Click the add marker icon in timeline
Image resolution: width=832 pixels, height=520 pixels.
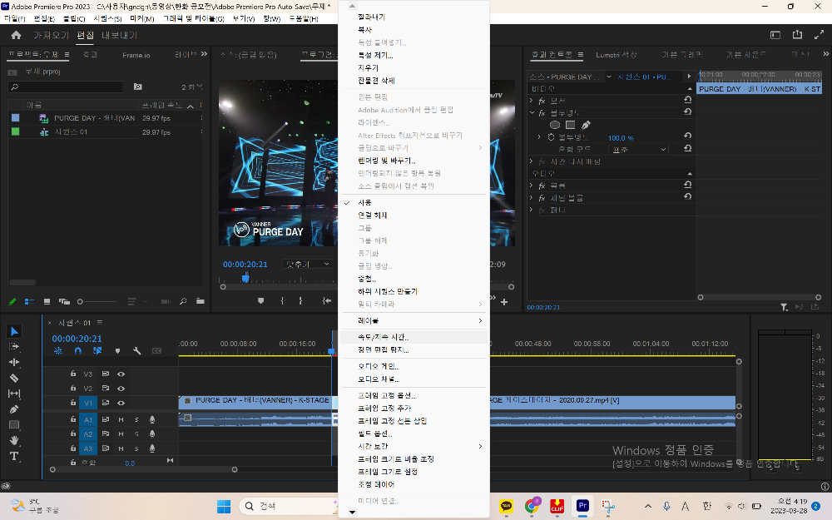117,351
